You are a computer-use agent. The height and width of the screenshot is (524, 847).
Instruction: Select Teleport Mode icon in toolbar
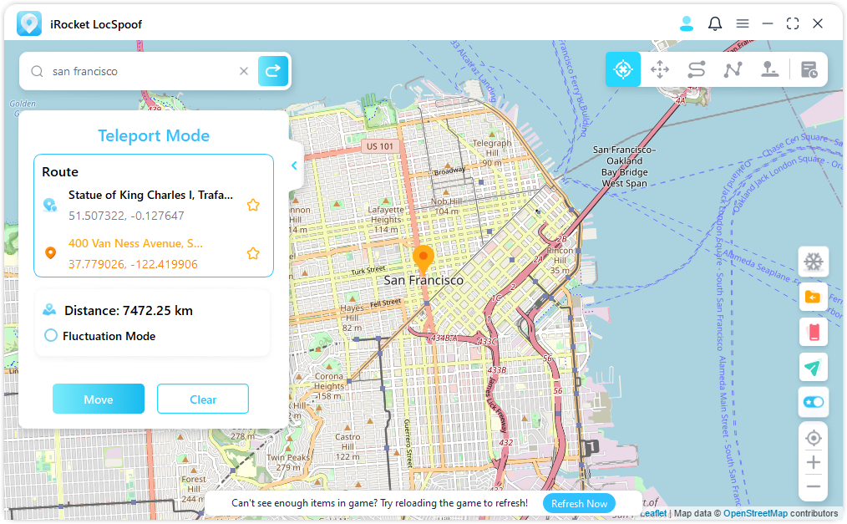click(x=622, y=69)
